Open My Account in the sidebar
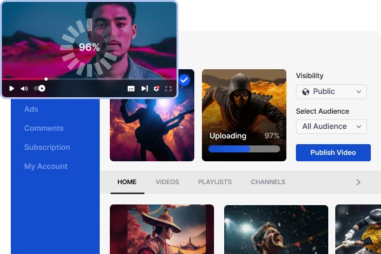The height and width of the screenshot is (254, 381). [46, 166]
